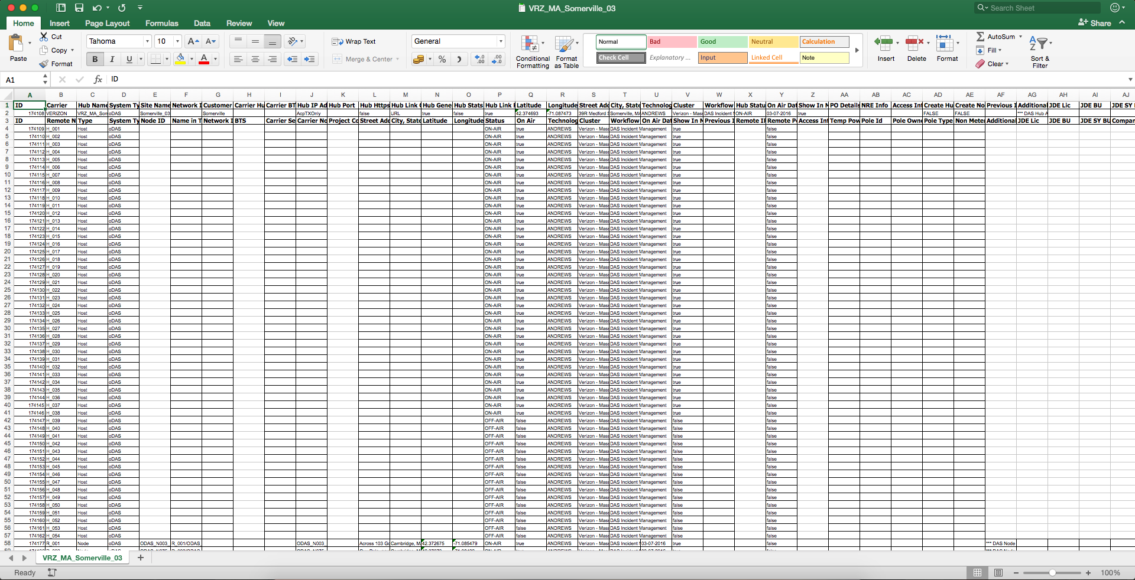This screenshot has width=1135, height=580.
Task: Switch to the Page Layout tab
Action: pos(107,23)
